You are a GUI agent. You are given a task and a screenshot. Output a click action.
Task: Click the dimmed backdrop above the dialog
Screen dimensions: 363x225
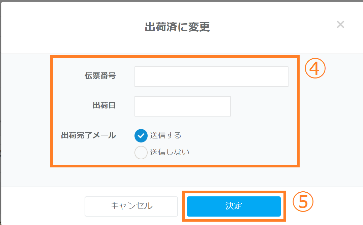tap(181, 1)
